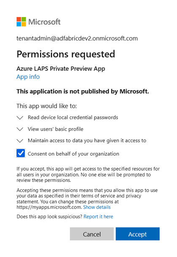Click the 'This app would like to:' label

pyautogui.click(x=47, y=106)
